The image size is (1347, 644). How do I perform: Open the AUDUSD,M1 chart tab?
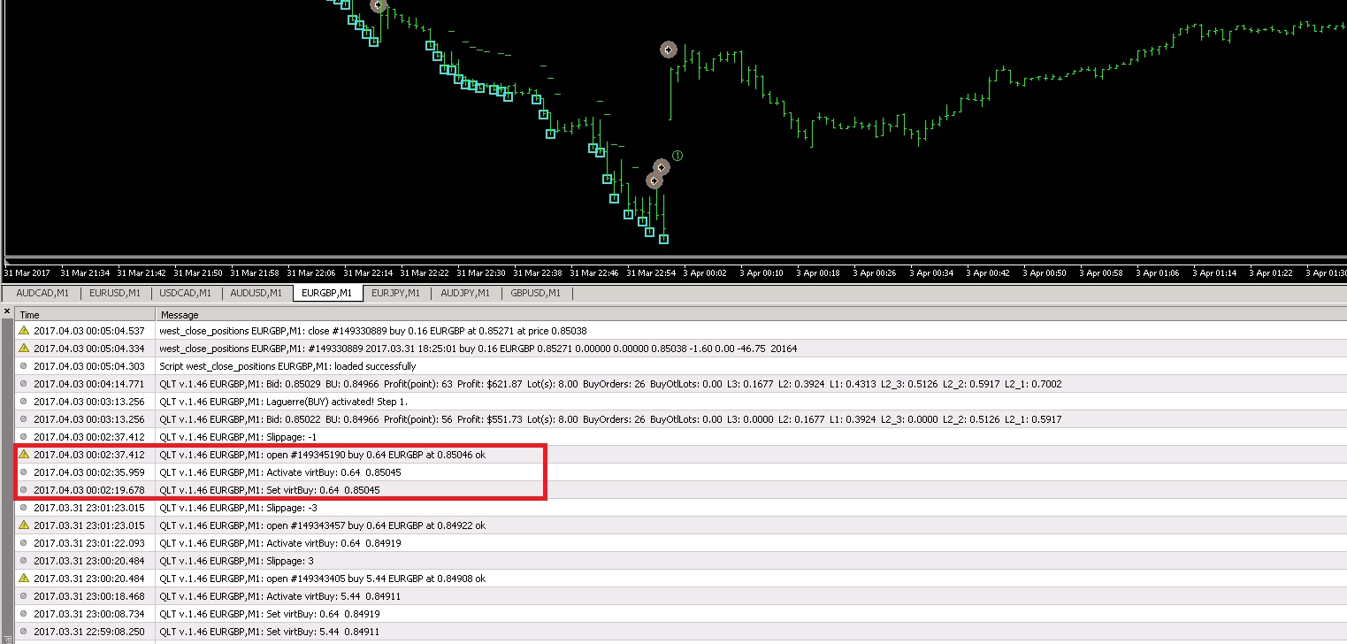coord(256,293)
